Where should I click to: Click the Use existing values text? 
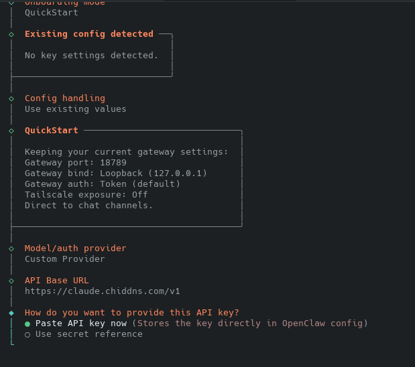(75, 109)
